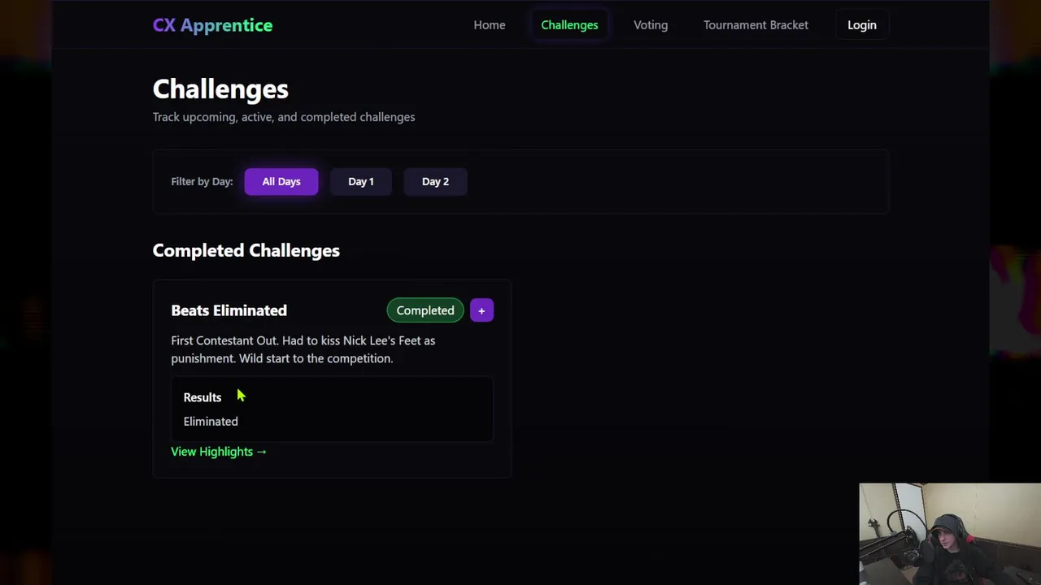The height and width of the screenshot is (585, 1041).
Task: Select the All Days filter
Action: [281, 181]
